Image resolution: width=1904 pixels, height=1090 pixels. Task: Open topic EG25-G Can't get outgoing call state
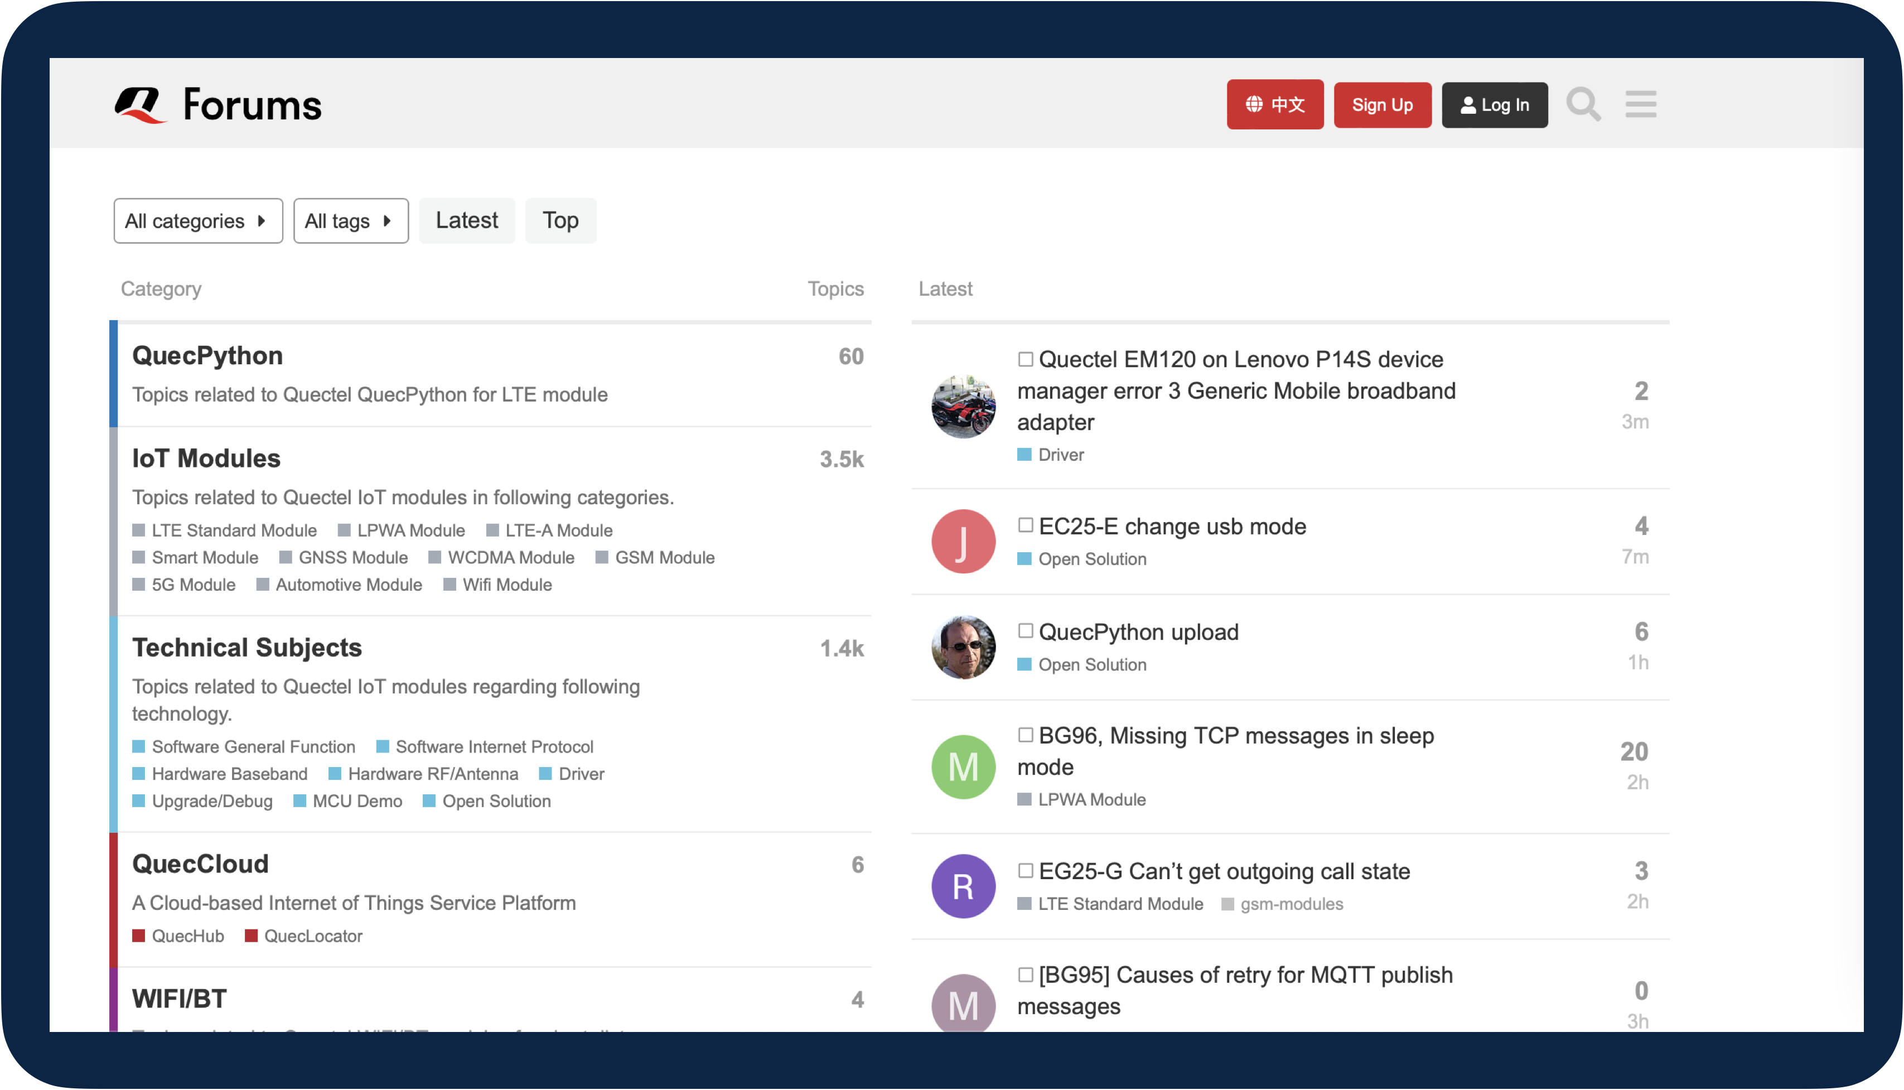[1224, 871]
